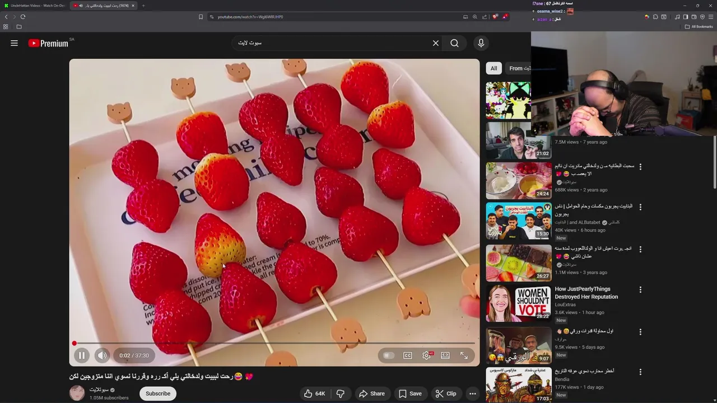Go back in browser history
Viewport: 717px width, 403px height.
(x=6, y=17)
